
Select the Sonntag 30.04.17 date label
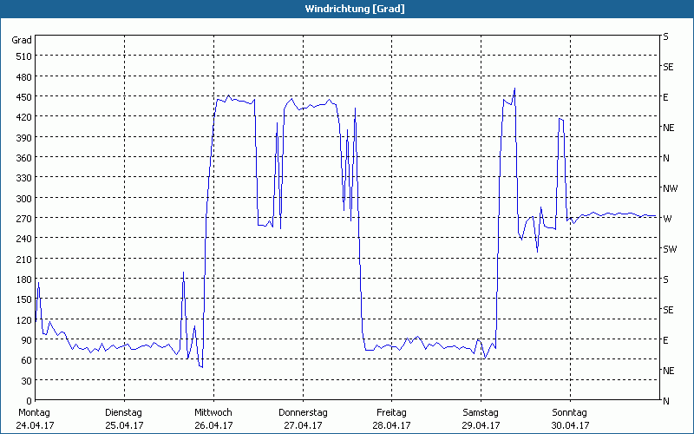point(570,418)
